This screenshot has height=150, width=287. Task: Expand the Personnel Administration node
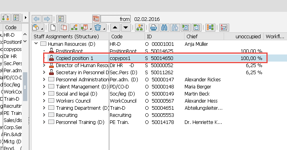[44, 79]
